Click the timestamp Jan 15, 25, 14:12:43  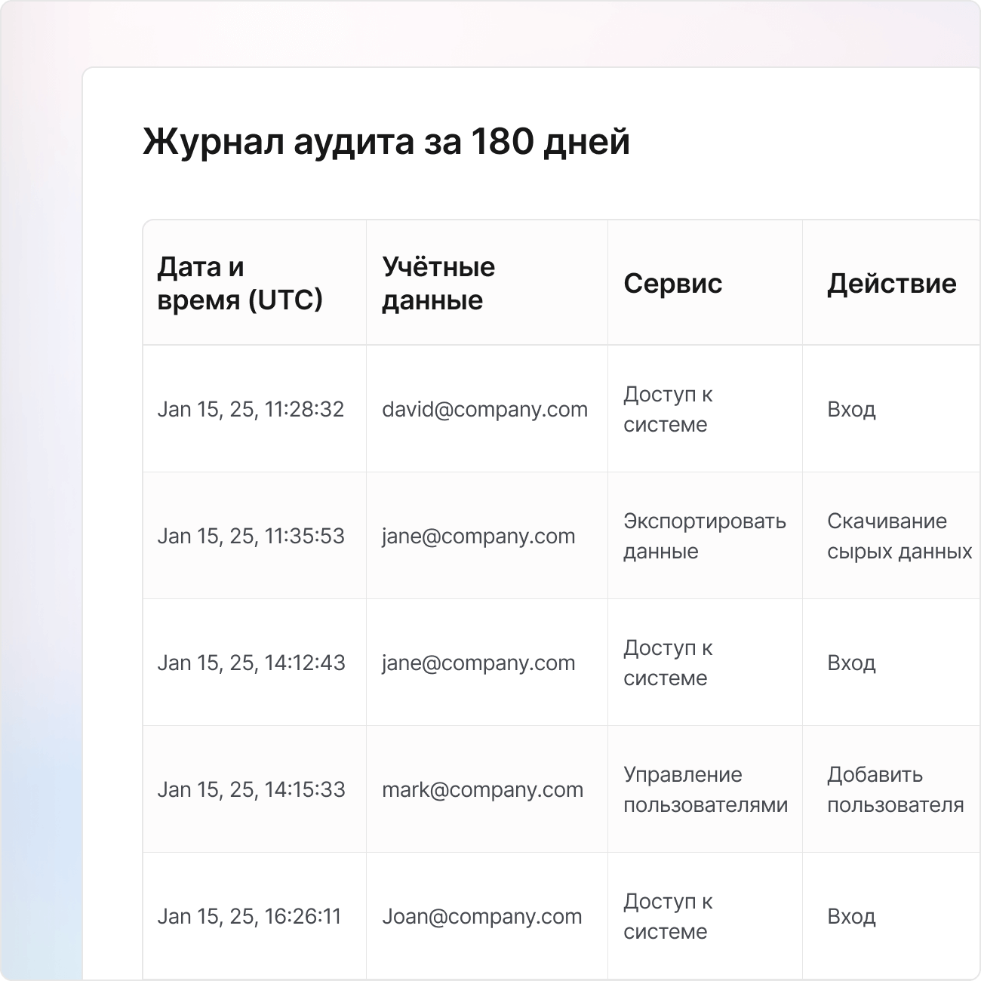pos(251,663)
